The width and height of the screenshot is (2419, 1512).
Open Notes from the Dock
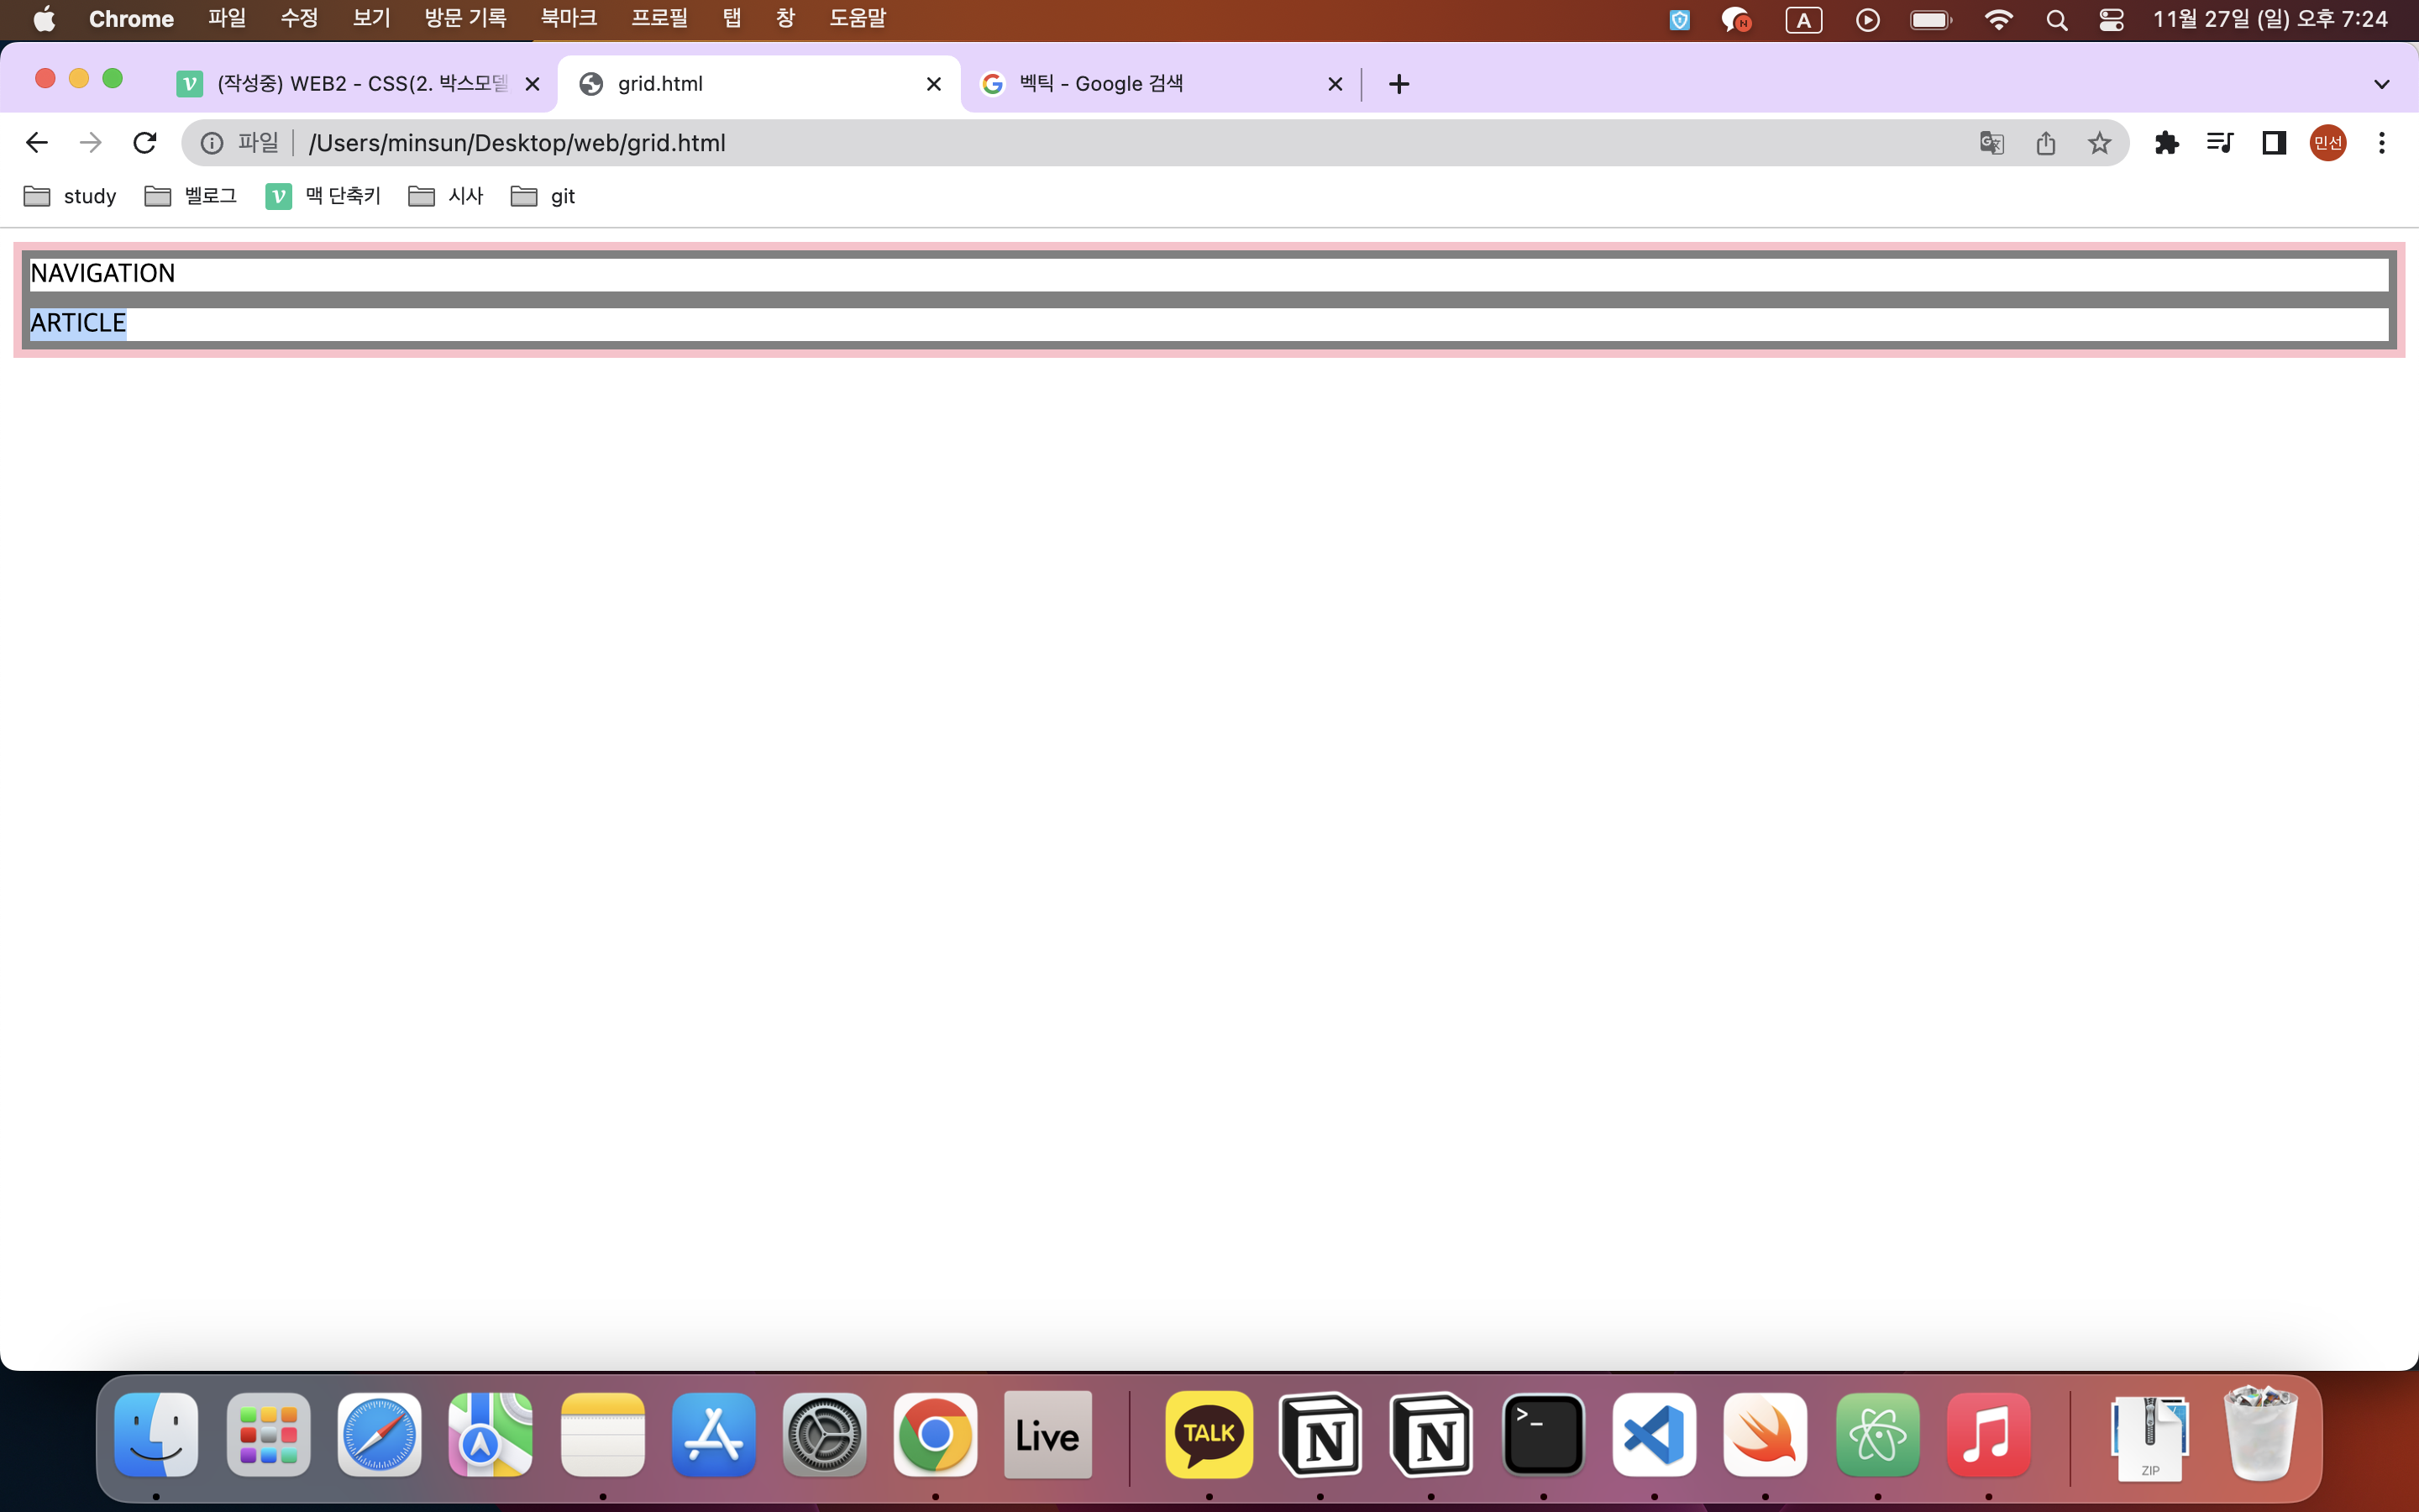(601, 1435)
